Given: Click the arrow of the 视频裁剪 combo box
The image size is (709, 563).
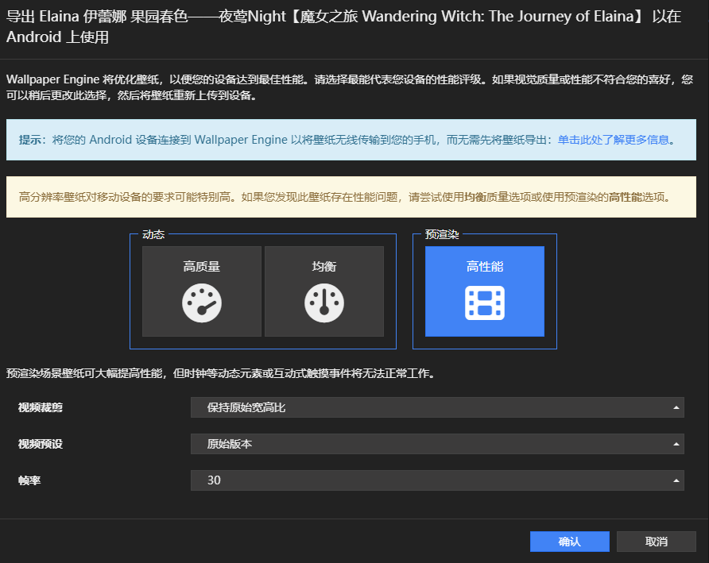Looking at the screenshot, I should (676, 407).
